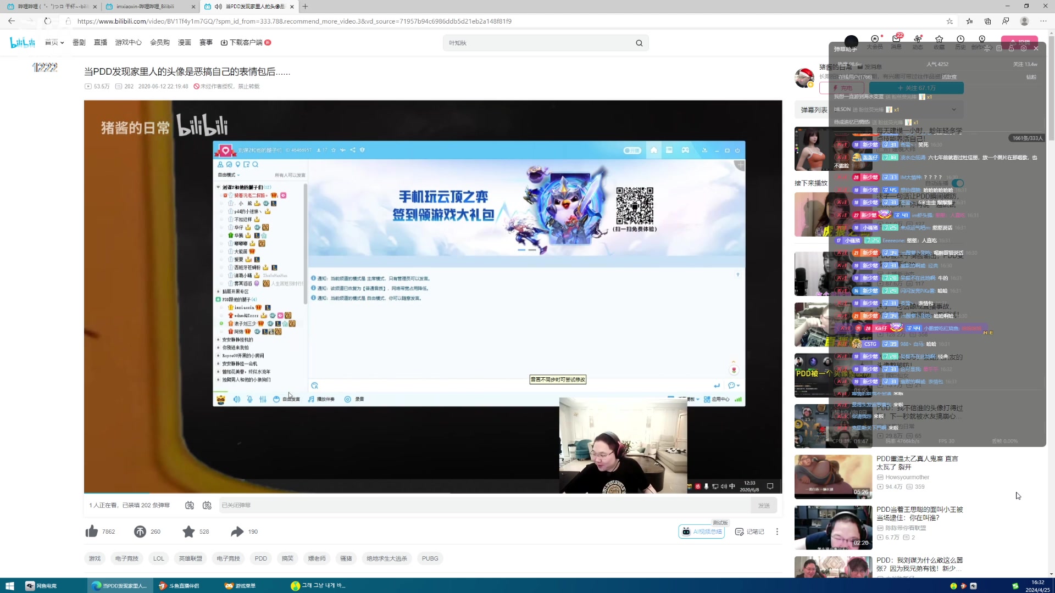Screen dimensions: 1055x593
Task: Click the browser address bar URL
Action: (295, 21)
